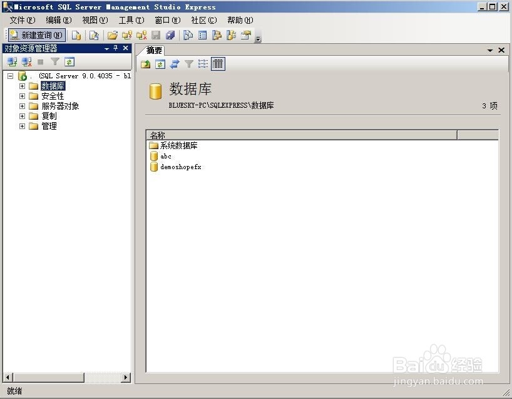This screenshot has width=512, height=399.
Task: Open the 文件(F) menu
Action: click(x=22, y=20)
